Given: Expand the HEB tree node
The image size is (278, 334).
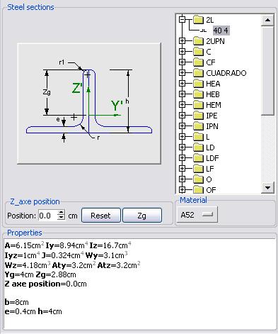Looking at the screenshot, I should pyautogui.click(x=182, y=94).
